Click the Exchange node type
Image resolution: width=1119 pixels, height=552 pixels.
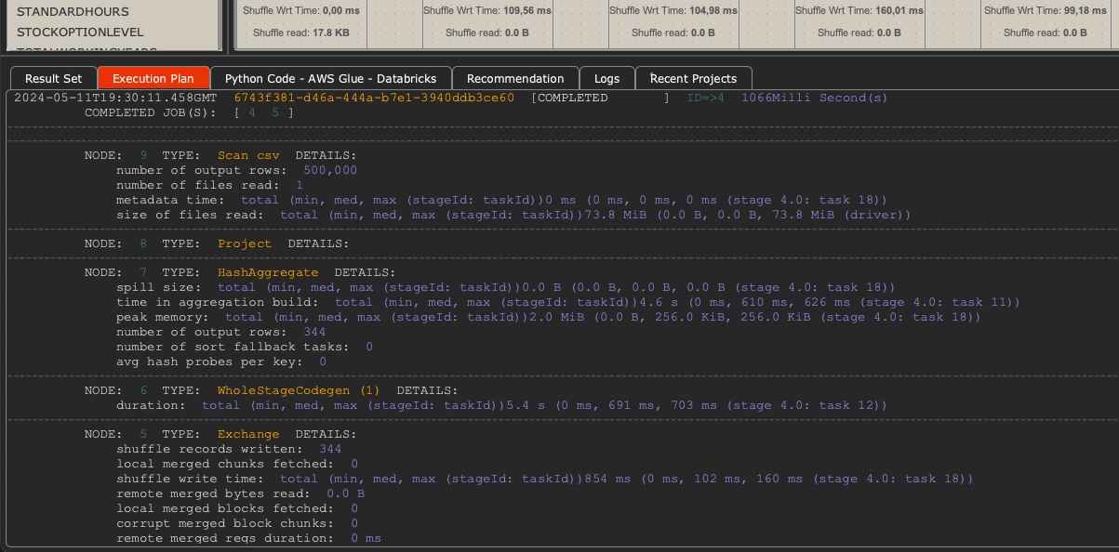(x=248, y=434)
